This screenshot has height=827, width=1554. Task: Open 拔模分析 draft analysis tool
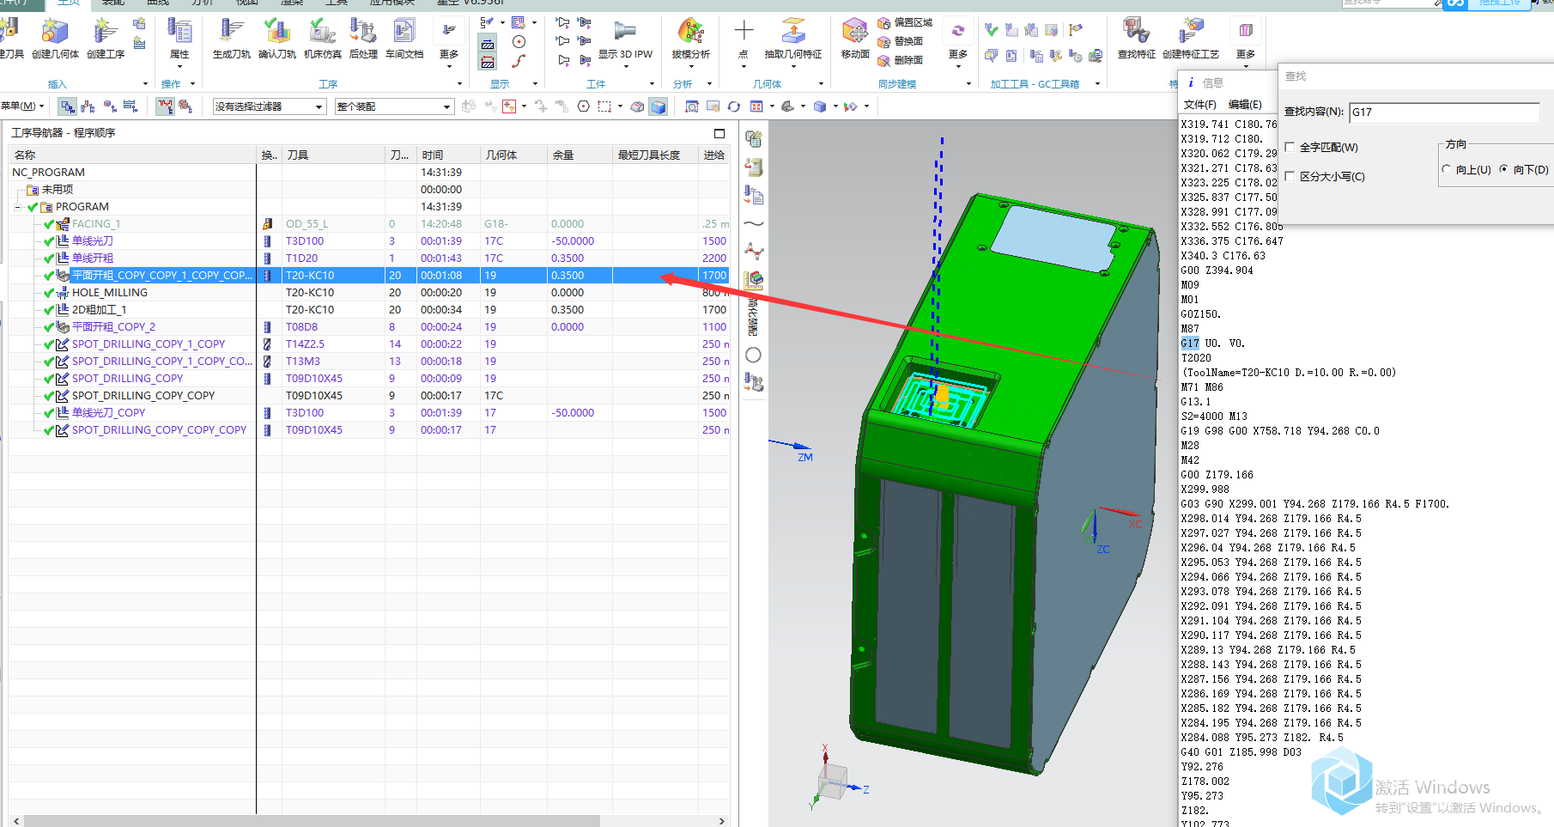690,33
